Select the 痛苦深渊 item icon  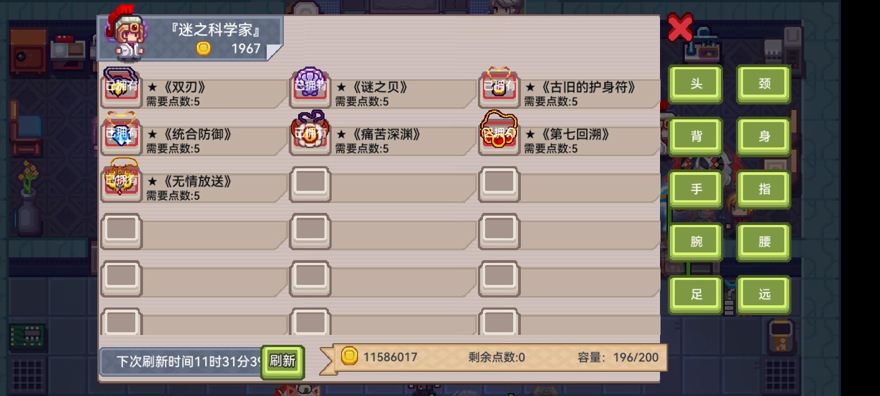[310, 135]
